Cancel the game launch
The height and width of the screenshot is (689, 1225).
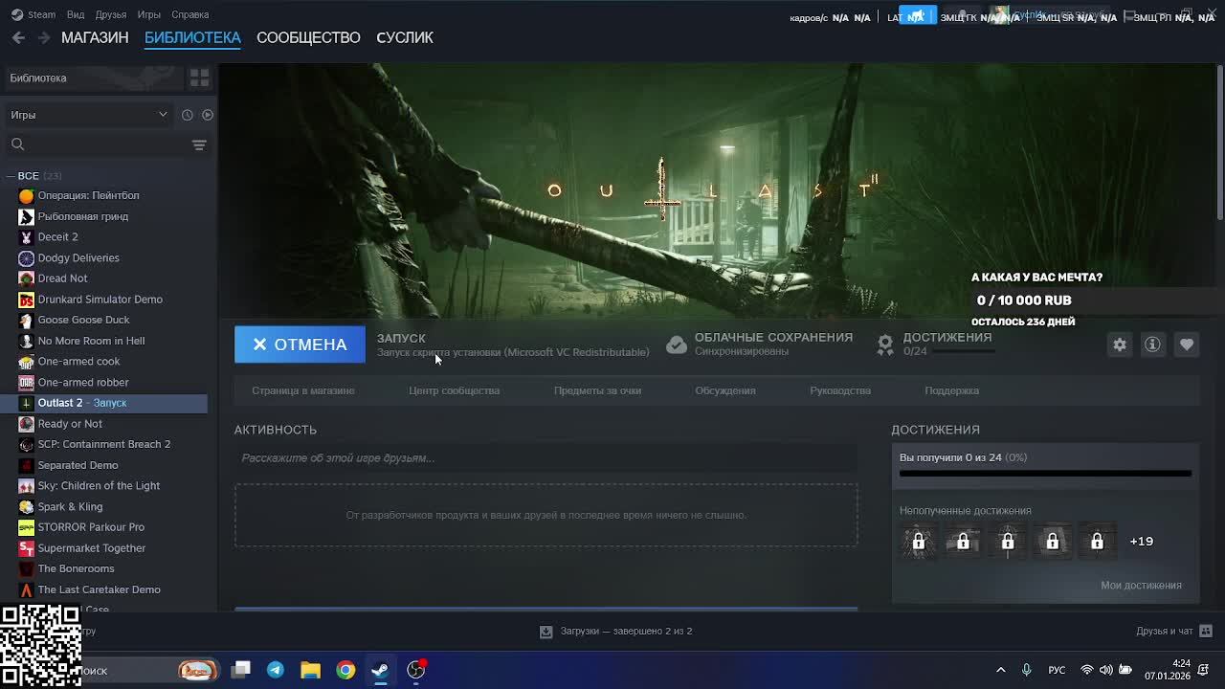click(300, 344)
